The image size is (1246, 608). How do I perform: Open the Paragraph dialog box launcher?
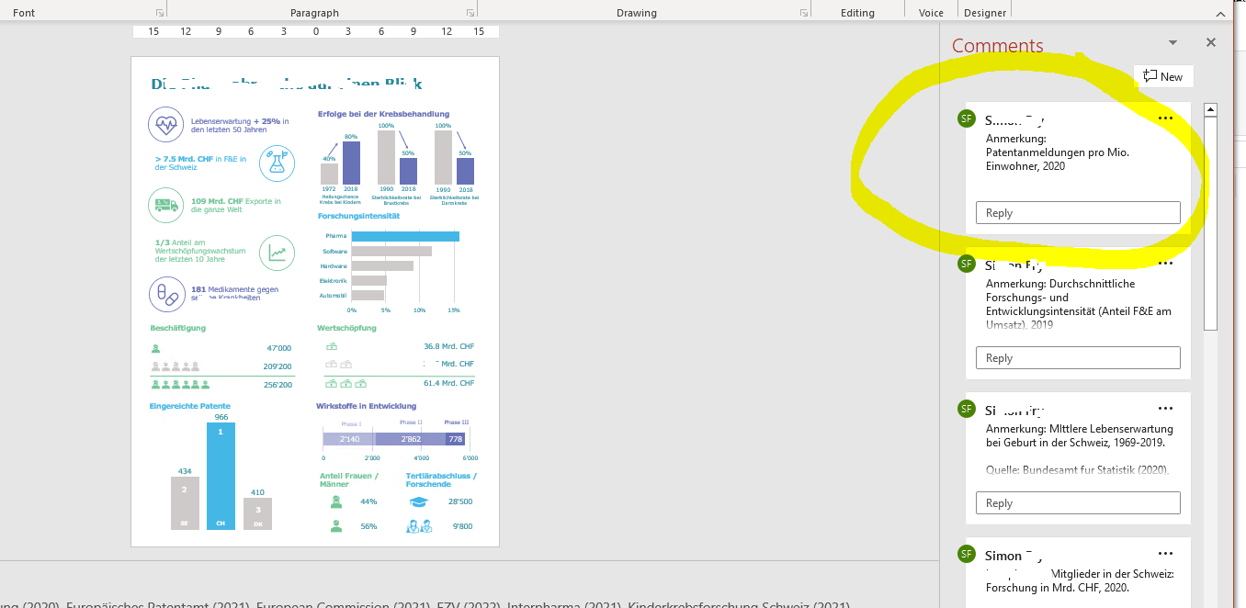470,10
